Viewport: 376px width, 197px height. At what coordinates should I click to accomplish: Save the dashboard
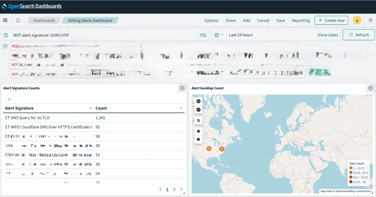pos(281,20)
